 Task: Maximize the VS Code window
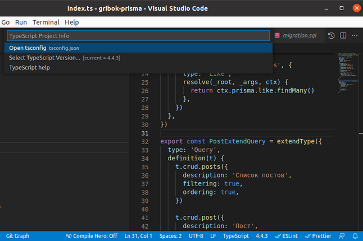[342, 8]
